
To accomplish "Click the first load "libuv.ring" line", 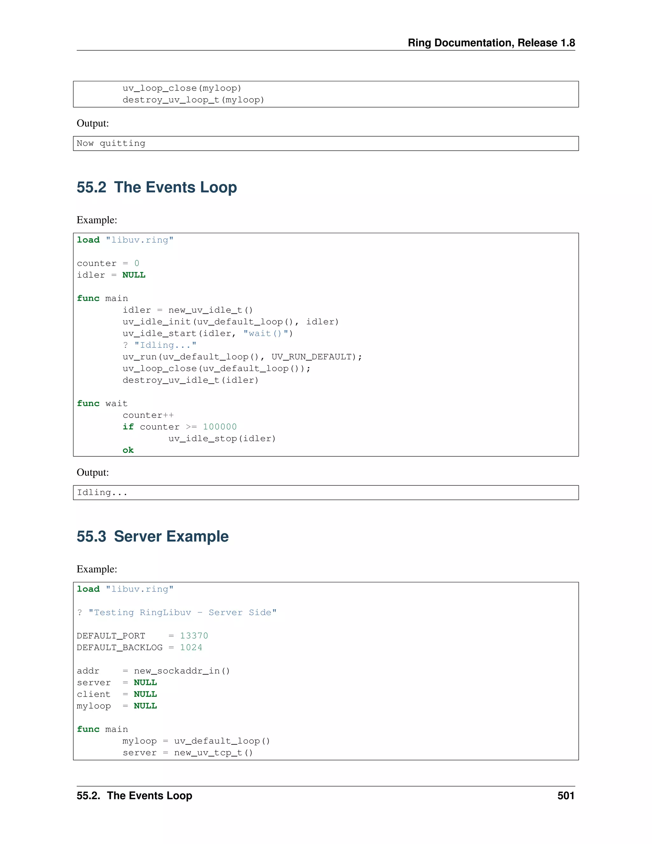I will (x=125, y=240).
